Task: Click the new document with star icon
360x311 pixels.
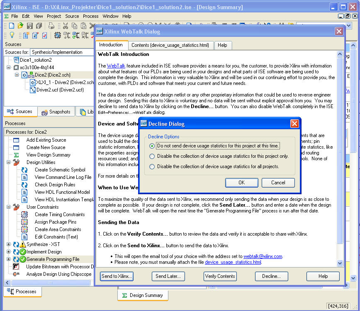Action: point(26,35)
